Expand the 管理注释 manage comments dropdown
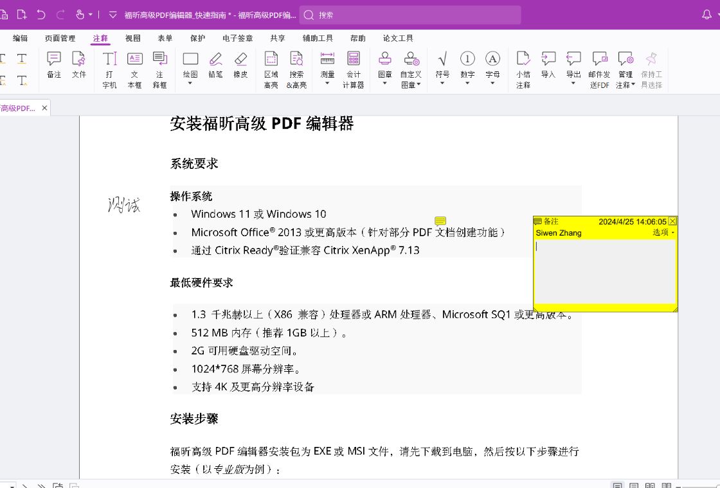720x488 pixels. (633, 85)
